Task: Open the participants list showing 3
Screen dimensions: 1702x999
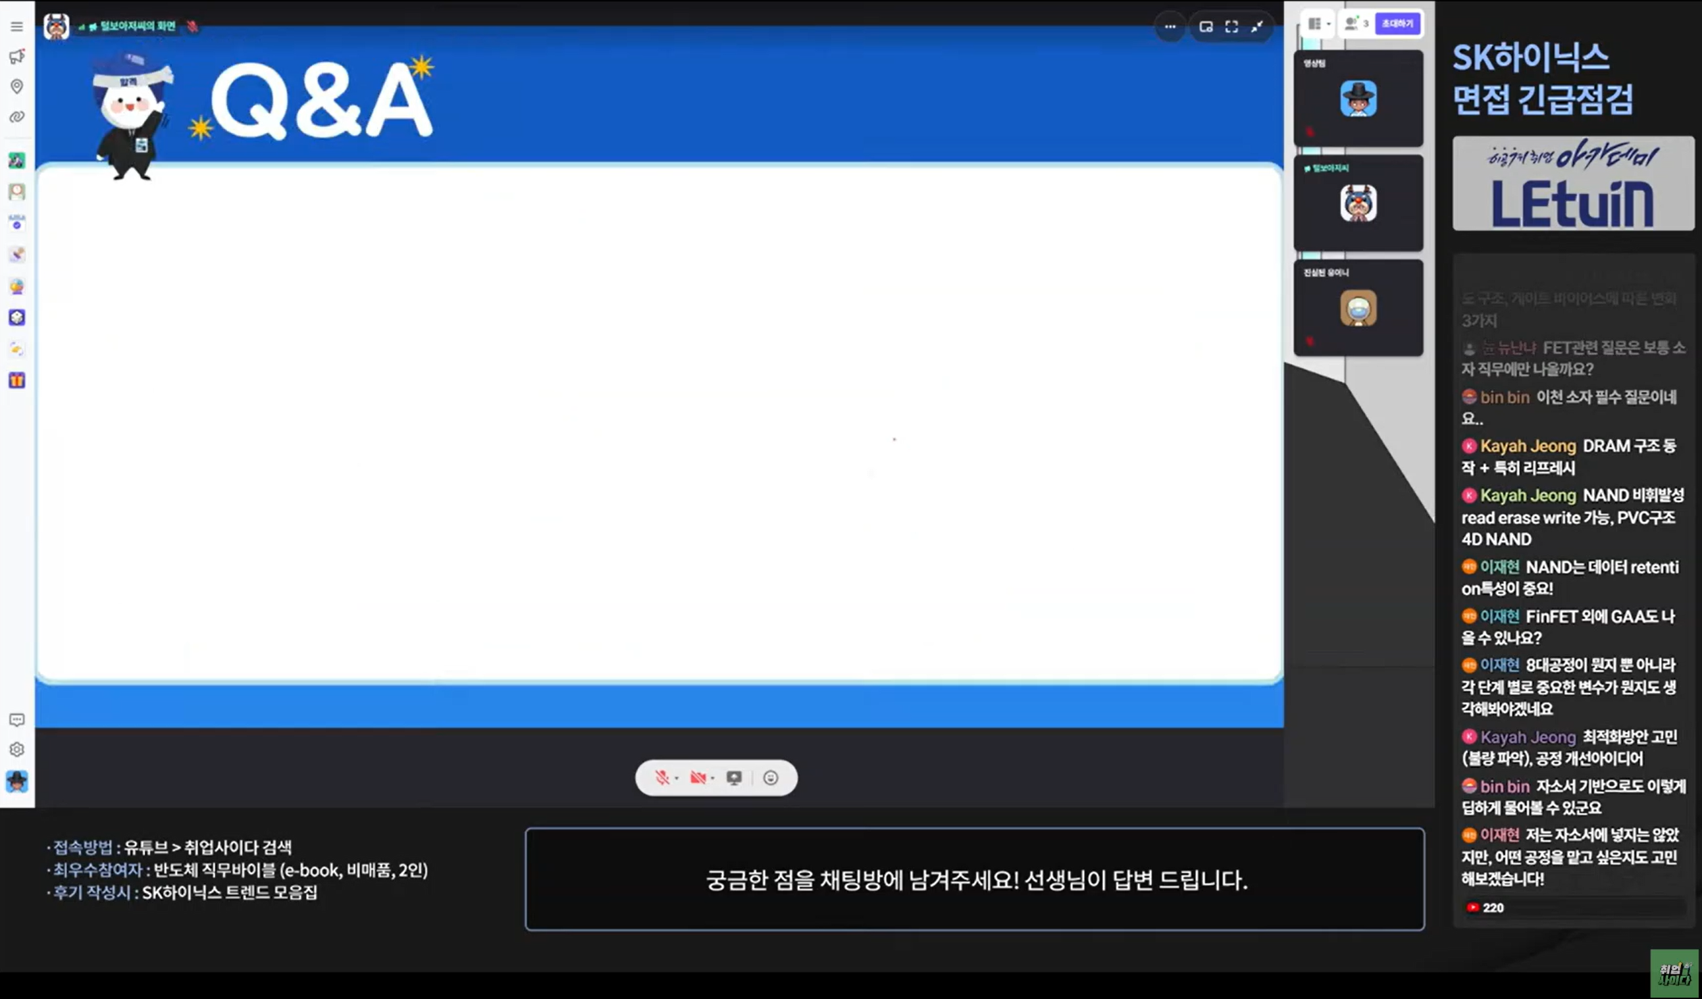Action: pyautogui.click(x=1356, y=24)
